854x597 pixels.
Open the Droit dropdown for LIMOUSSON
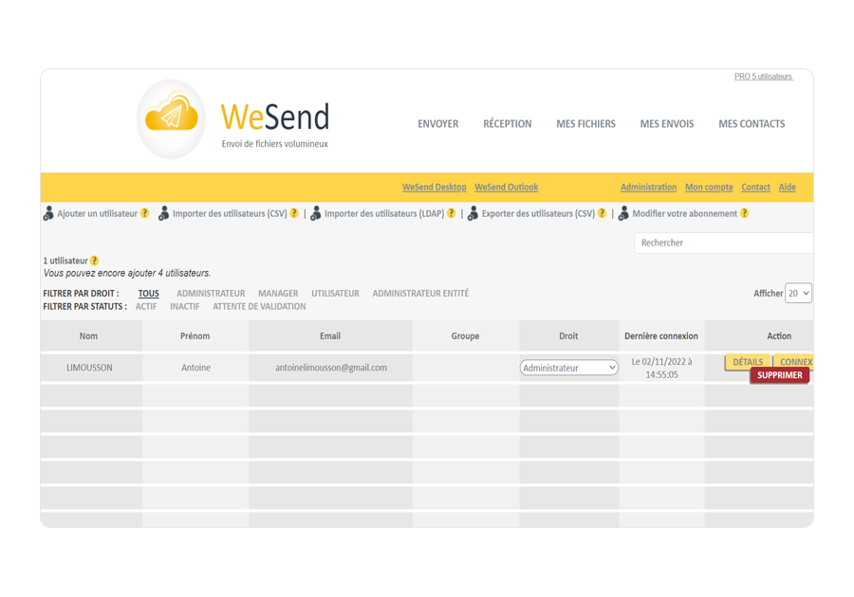(x=568, y=368)
